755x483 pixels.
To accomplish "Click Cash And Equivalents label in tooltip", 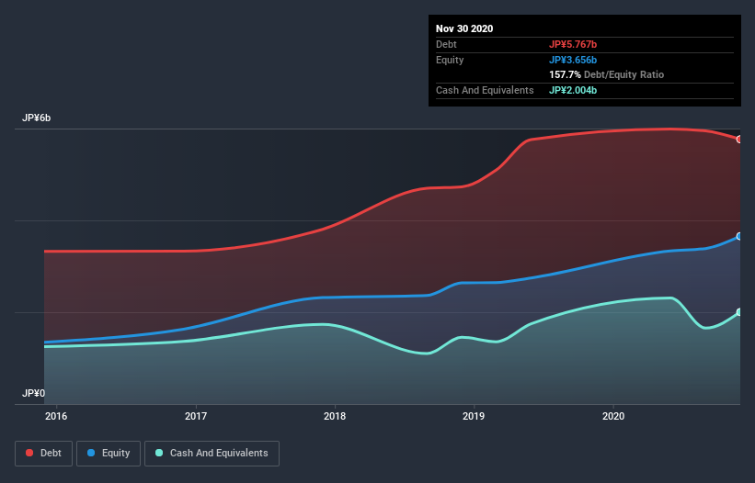I will tap(485, 90).
